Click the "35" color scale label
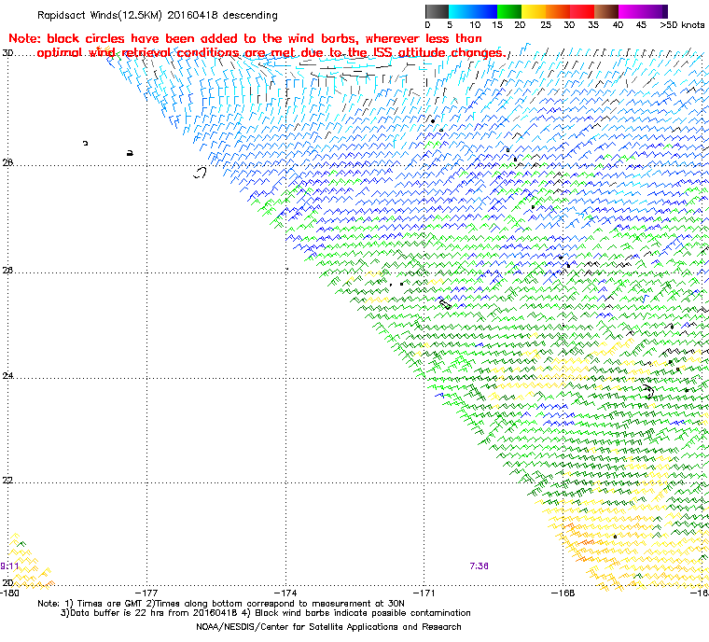The image size is (709, 642). pyautogui.click(x=593, y=25)
